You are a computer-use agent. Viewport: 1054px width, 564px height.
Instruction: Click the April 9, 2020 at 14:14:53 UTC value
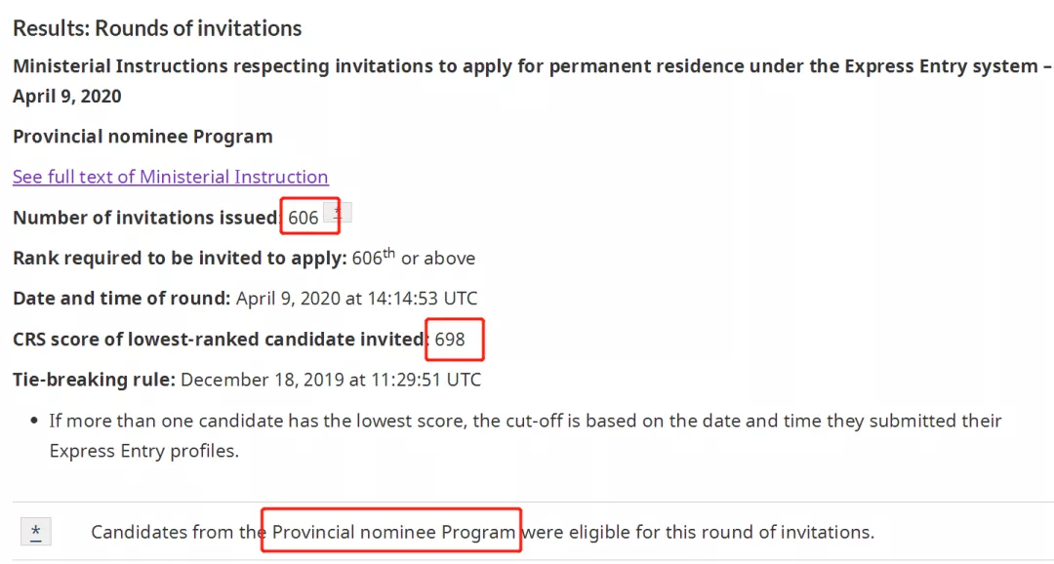coord(357,299)
